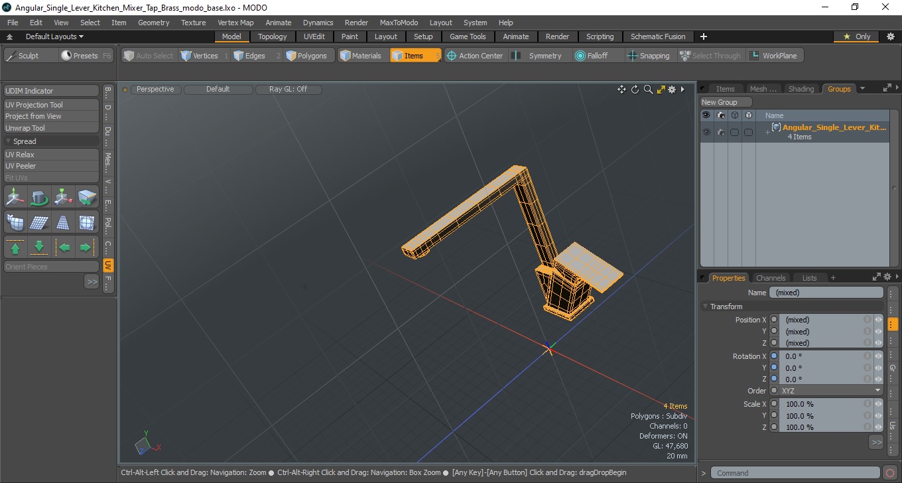Image resolution: width=902 pixels, height=483 pixels.
Task: Click the Scale Z slider arrows
Action: [879, 427]
